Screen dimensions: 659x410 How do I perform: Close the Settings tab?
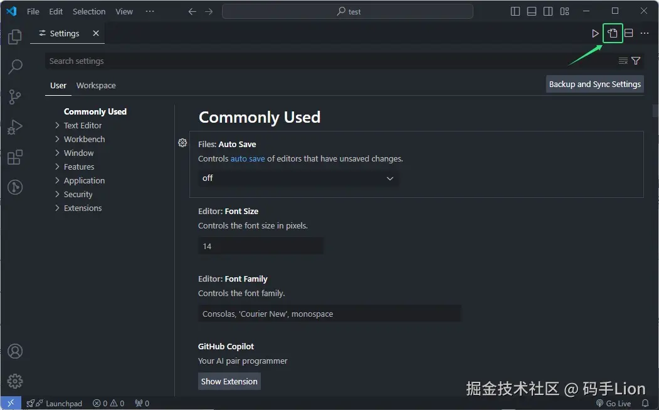(96, 33)
